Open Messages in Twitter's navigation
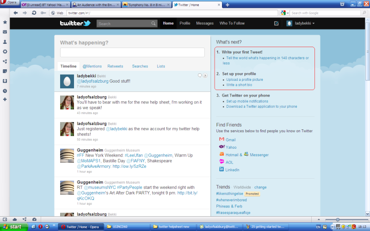Screen dimensions: 370x231 204,23
